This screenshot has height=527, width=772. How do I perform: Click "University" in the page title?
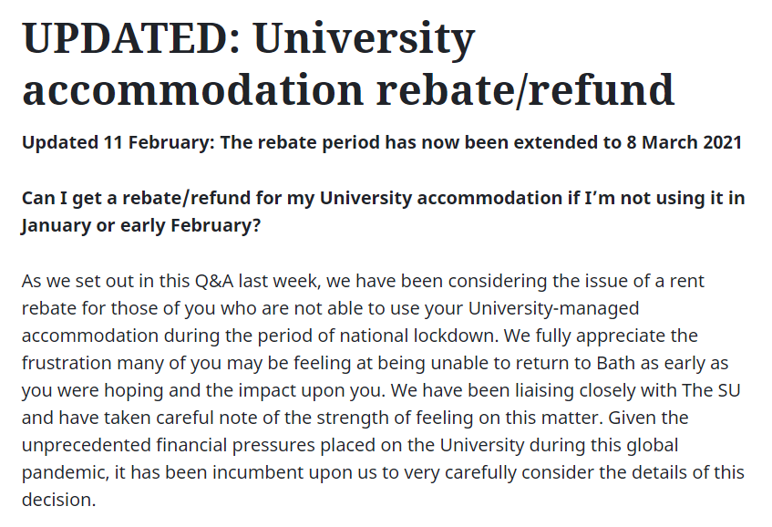pyautogui.click(x=364, y=40)
